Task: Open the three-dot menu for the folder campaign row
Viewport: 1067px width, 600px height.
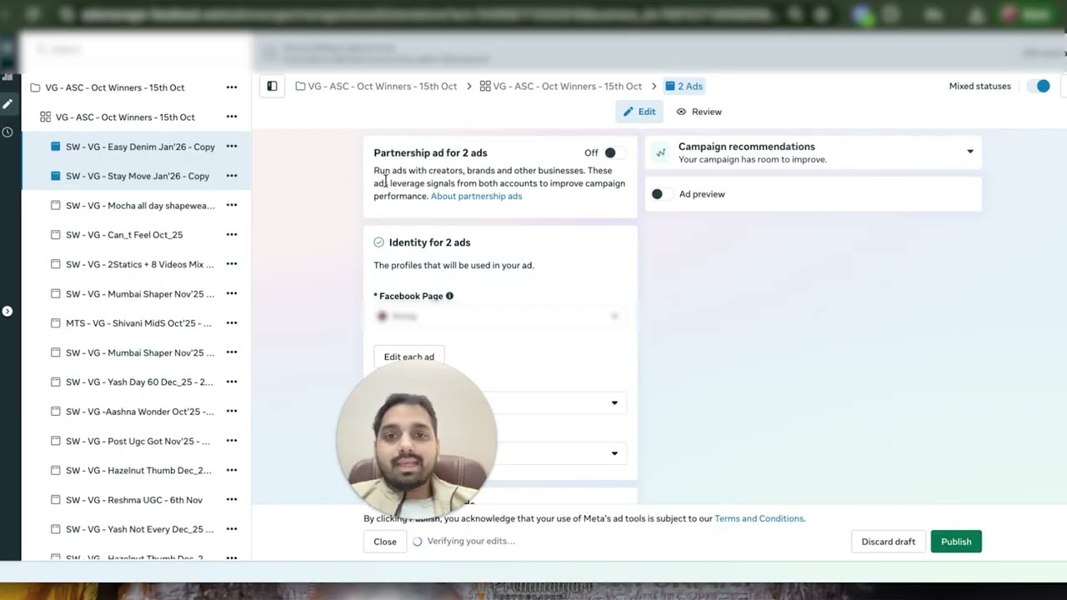Action: tap(232, 87)
